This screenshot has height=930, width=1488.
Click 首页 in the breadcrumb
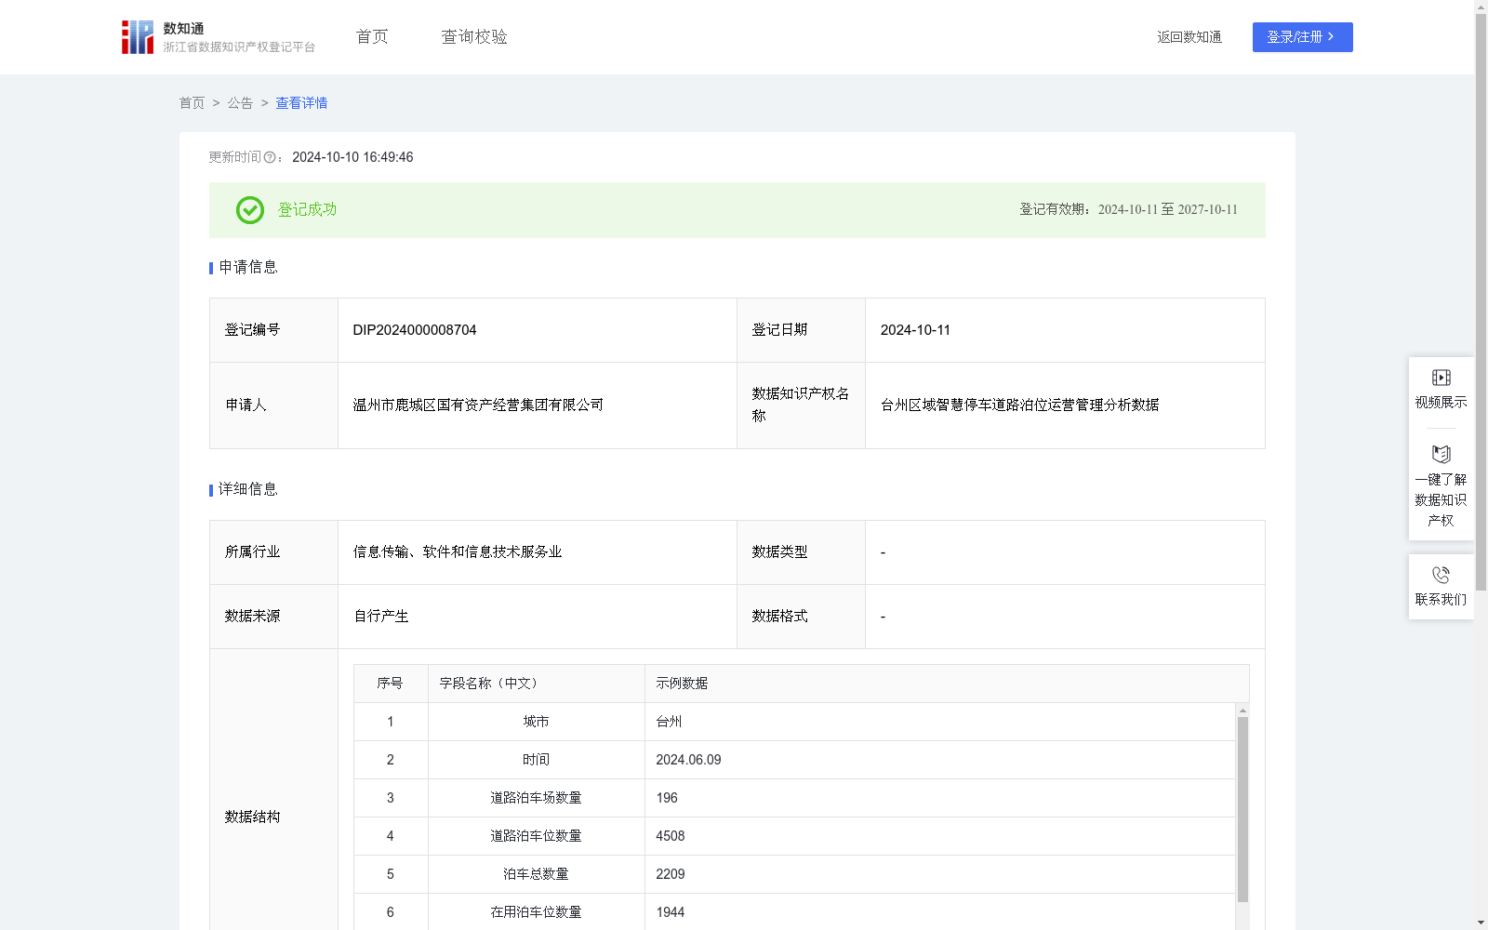[x=192, y=103]
